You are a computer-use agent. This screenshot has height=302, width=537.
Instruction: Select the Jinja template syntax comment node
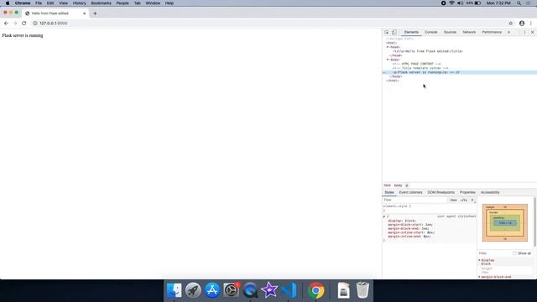coord(420,68)
